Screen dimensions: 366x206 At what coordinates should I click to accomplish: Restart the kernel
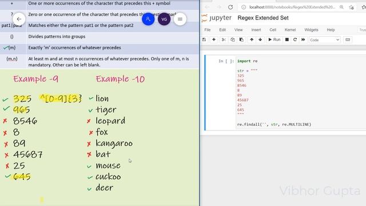tap(295, 39)
